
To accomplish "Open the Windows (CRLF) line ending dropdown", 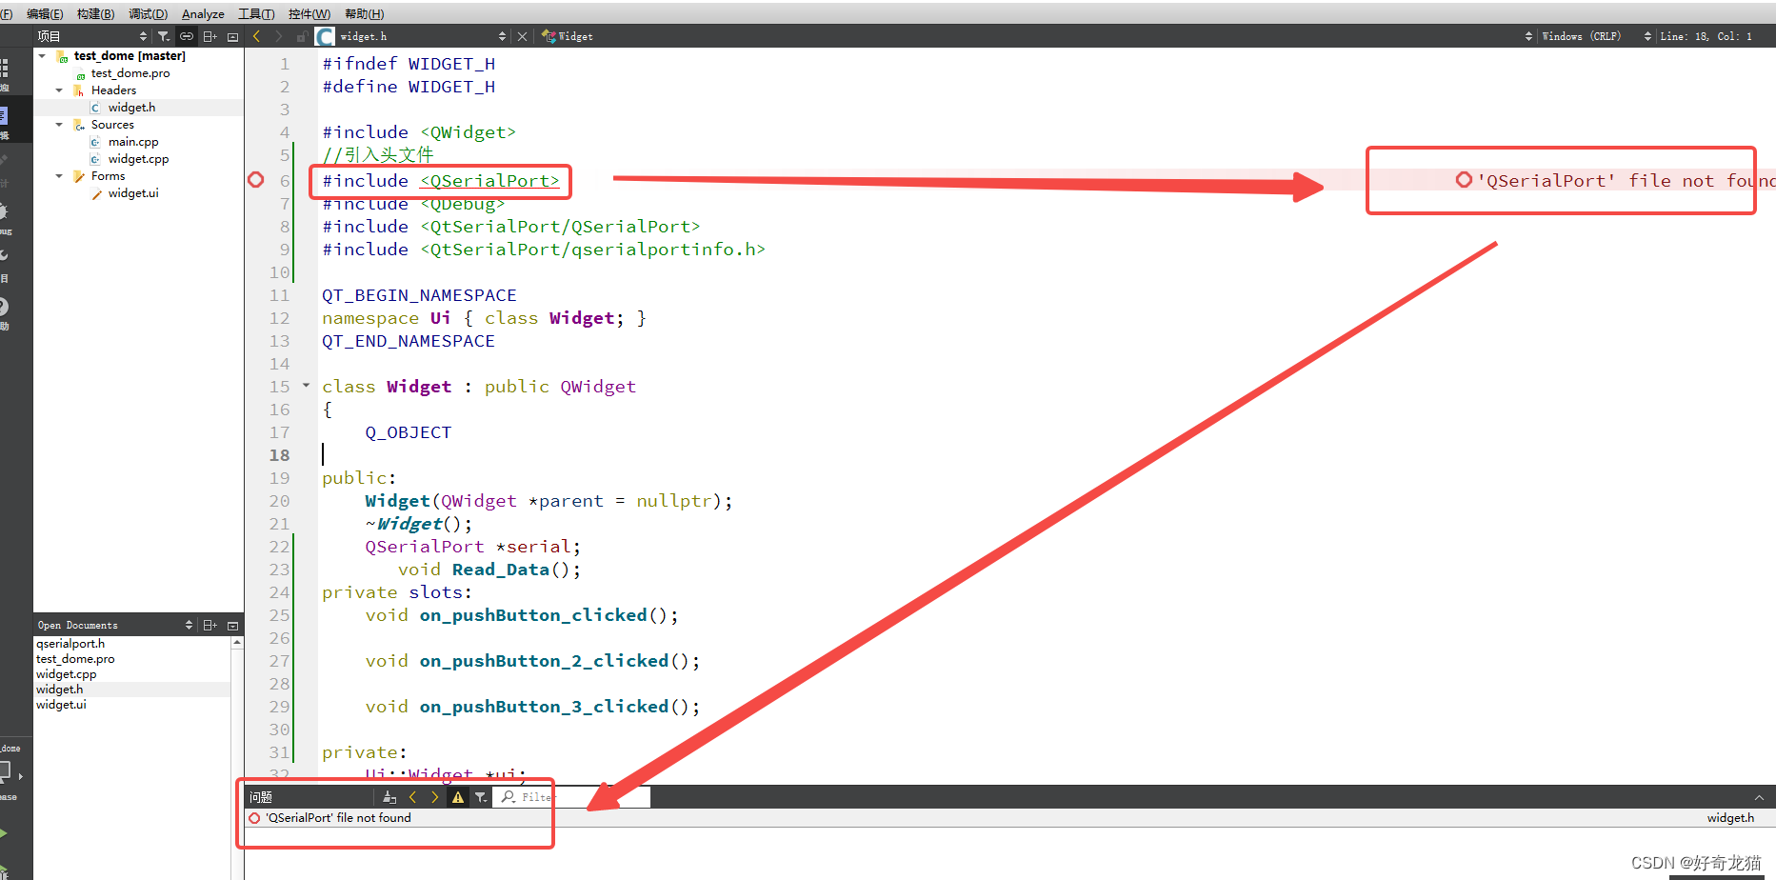I will click(x=1582, y=35).
